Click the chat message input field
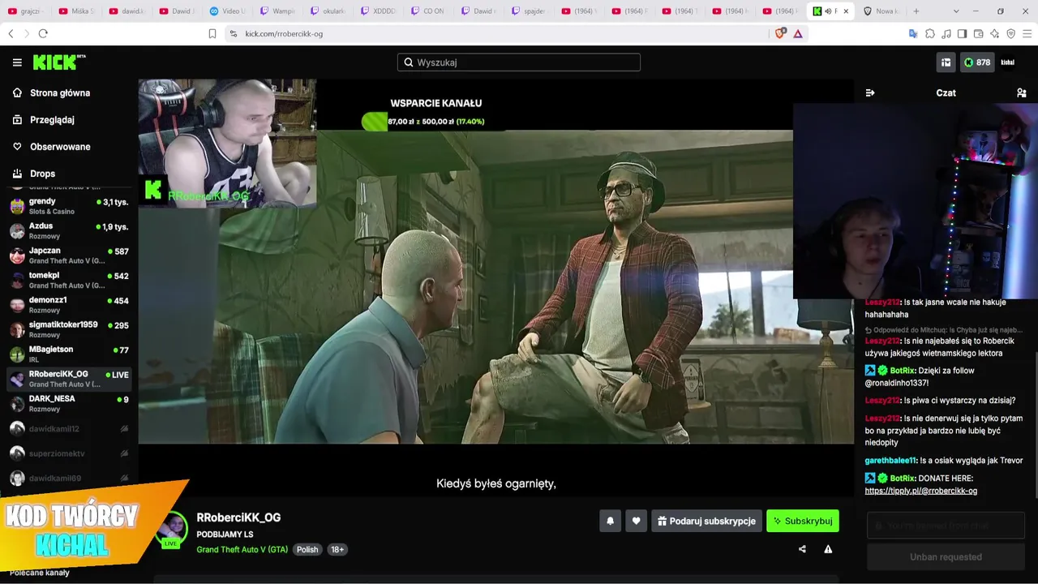This screenshot has height=584, width=1038. coord(946,526)
